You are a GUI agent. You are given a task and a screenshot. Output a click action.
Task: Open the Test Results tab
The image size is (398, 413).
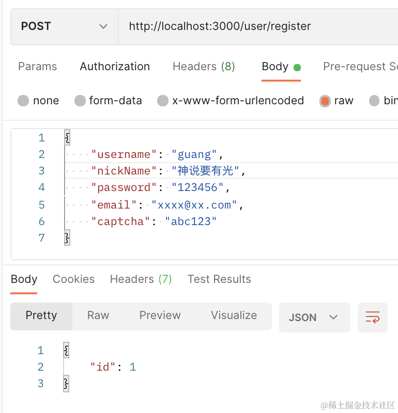click(219, 279)
